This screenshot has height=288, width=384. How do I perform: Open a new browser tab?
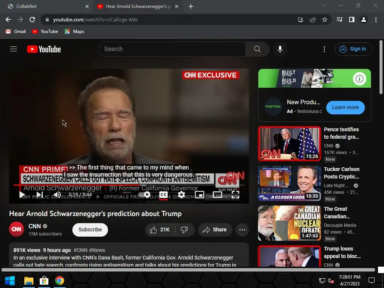tap(191, 6)
